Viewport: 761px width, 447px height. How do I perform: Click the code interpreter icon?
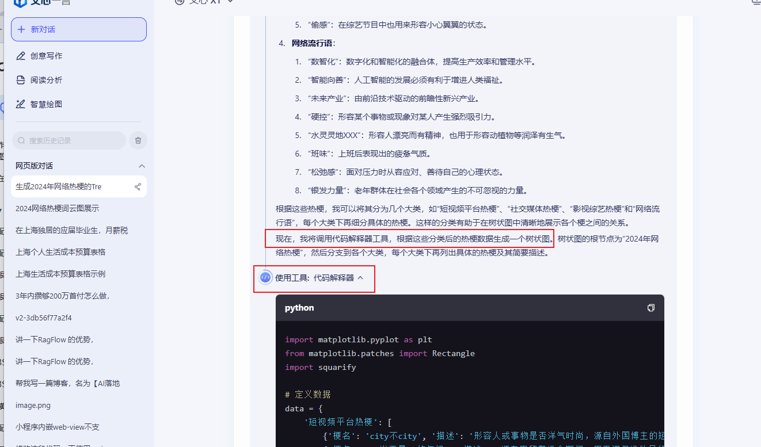(265, 277)
